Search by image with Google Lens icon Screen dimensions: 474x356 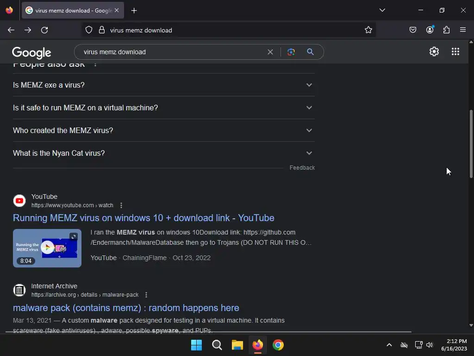[291, 52]
